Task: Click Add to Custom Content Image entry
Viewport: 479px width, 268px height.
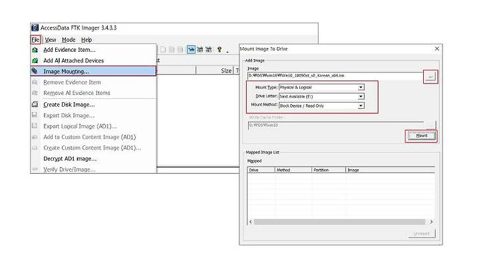Action: point(94,137)
